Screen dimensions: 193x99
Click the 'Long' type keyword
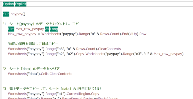coord(54,29)
